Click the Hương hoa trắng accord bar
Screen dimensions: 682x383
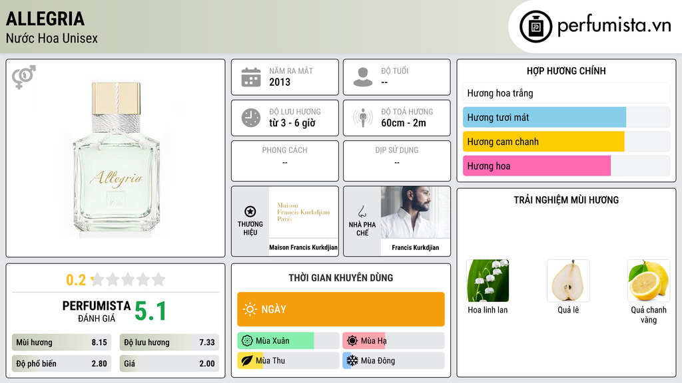click(566, 93)
